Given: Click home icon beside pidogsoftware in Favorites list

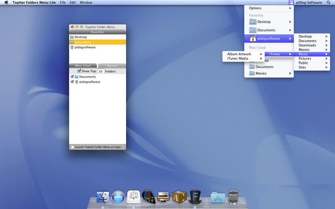Looking at the screenshot, I should tap(72, 47).
